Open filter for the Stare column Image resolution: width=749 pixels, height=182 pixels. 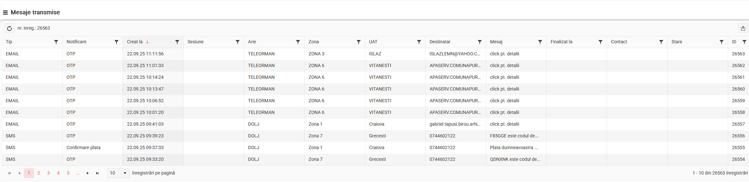[x=721, y=42]
